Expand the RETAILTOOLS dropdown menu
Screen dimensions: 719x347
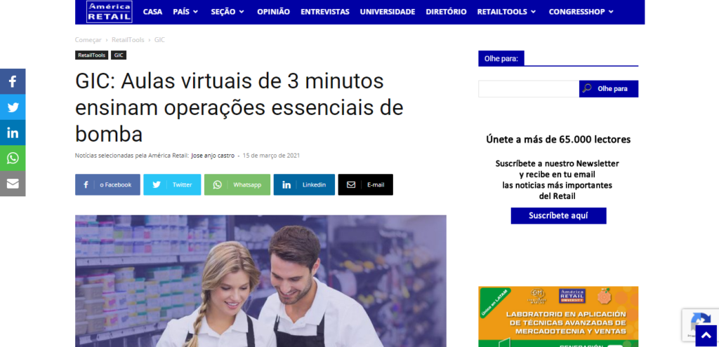point(506,12)
